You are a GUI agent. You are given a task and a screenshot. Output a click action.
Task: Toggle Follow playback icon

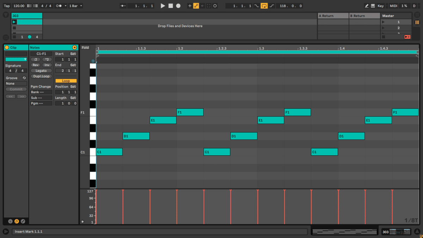tap(123, 6)
